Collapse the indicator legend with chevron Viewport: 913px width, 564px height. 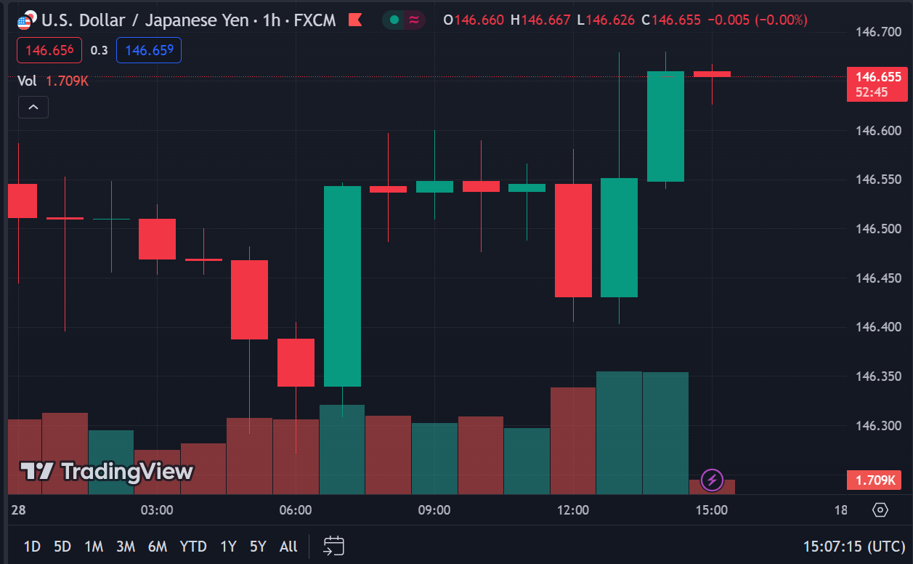(x=33, y=108)
